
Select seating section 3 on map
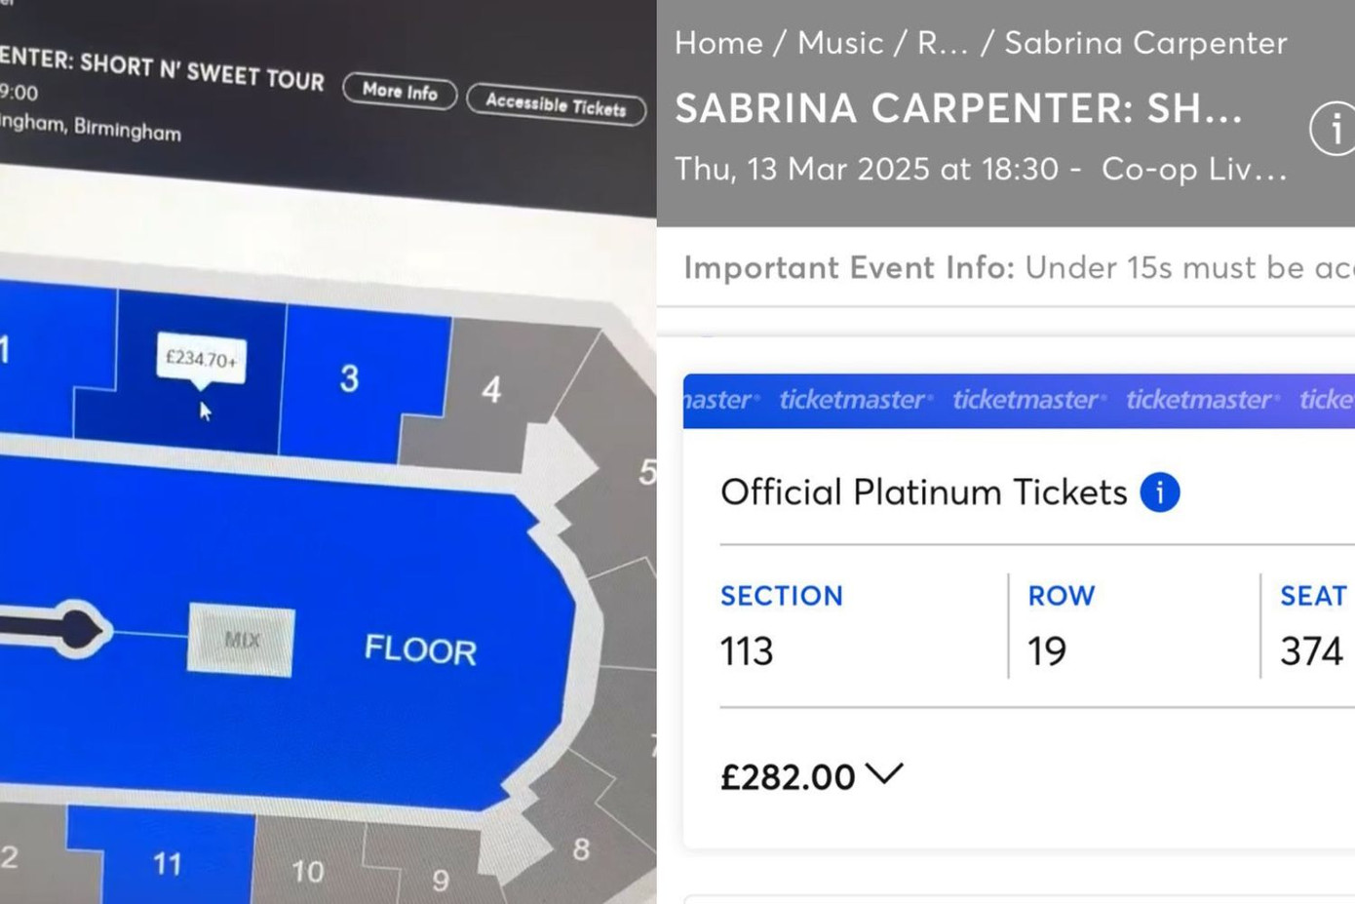coord(351,378)
